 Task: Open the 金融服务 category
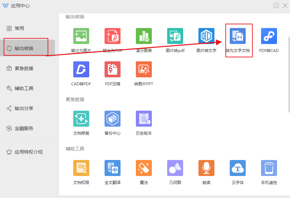(x=27, y=128)
